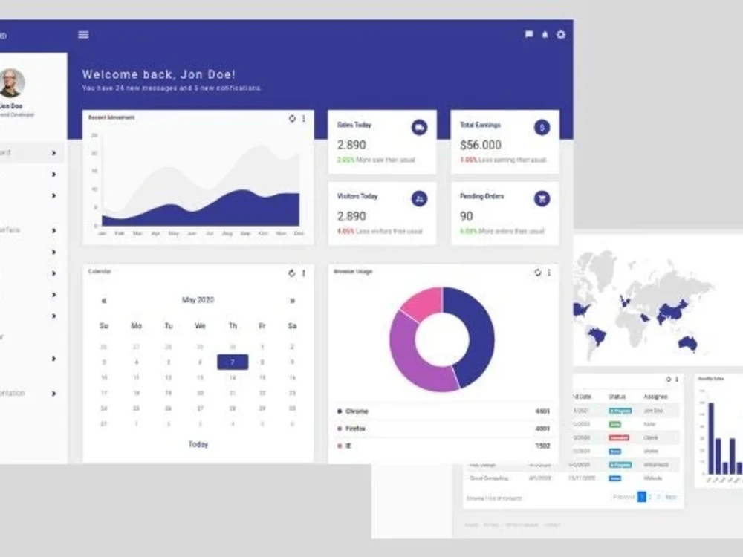Go to page 3 in back window pagination
Screen dimensions: 743x557
tap(658, 497)
